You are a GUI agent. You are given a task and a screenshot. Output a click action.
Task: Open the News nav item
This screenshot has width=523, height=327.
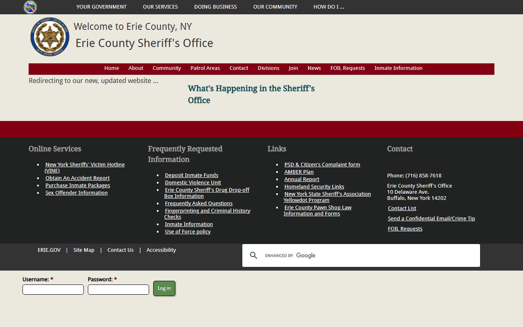pyautogui.click(x=314, y=68)
